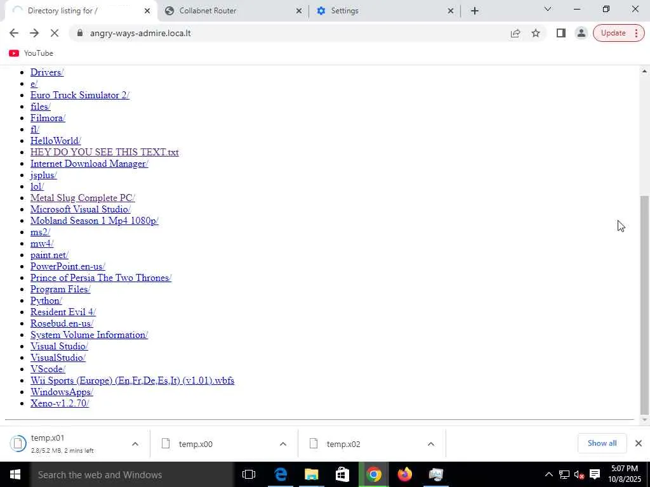Open Firefox from taskbar
650x487 pixels.
404,474
